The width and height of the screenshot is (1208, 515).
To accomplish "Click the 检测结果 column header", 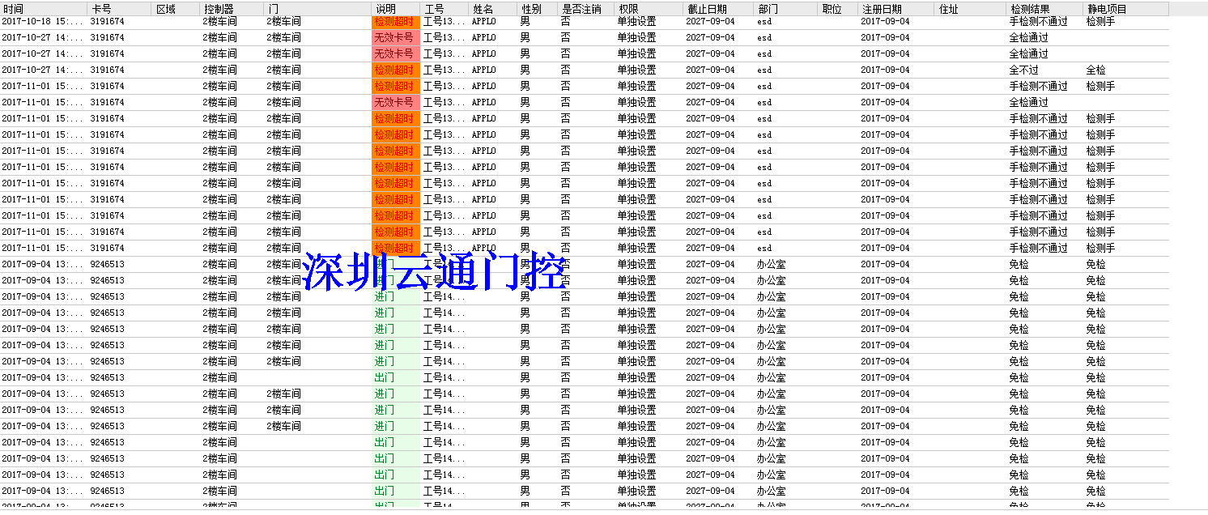I will [1044, 9].
